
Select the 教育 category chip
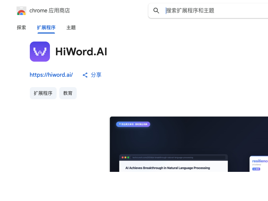(68, 93)
